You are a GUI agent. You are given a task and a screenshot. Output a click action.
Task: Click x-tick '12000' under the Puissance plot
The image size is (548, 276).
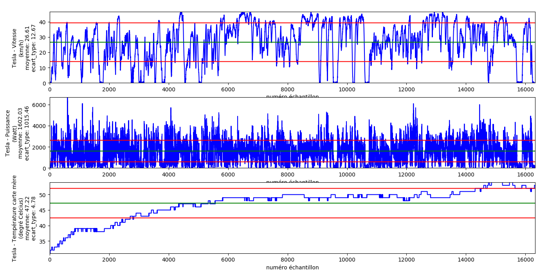click(406, 174)
